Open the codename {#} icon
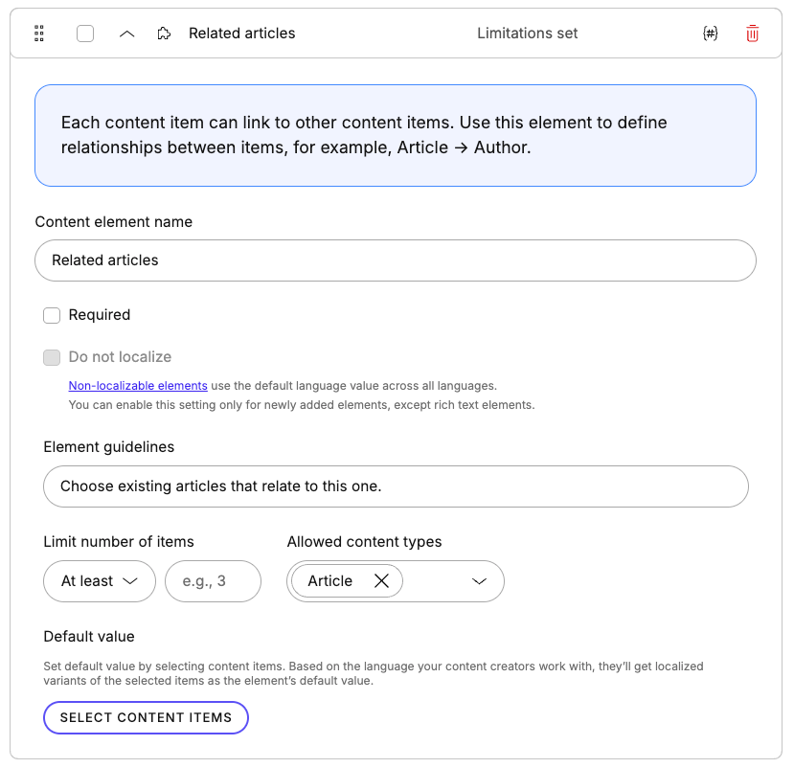The width and height of the screenshot is (794, 768). [x=710, y=33]
